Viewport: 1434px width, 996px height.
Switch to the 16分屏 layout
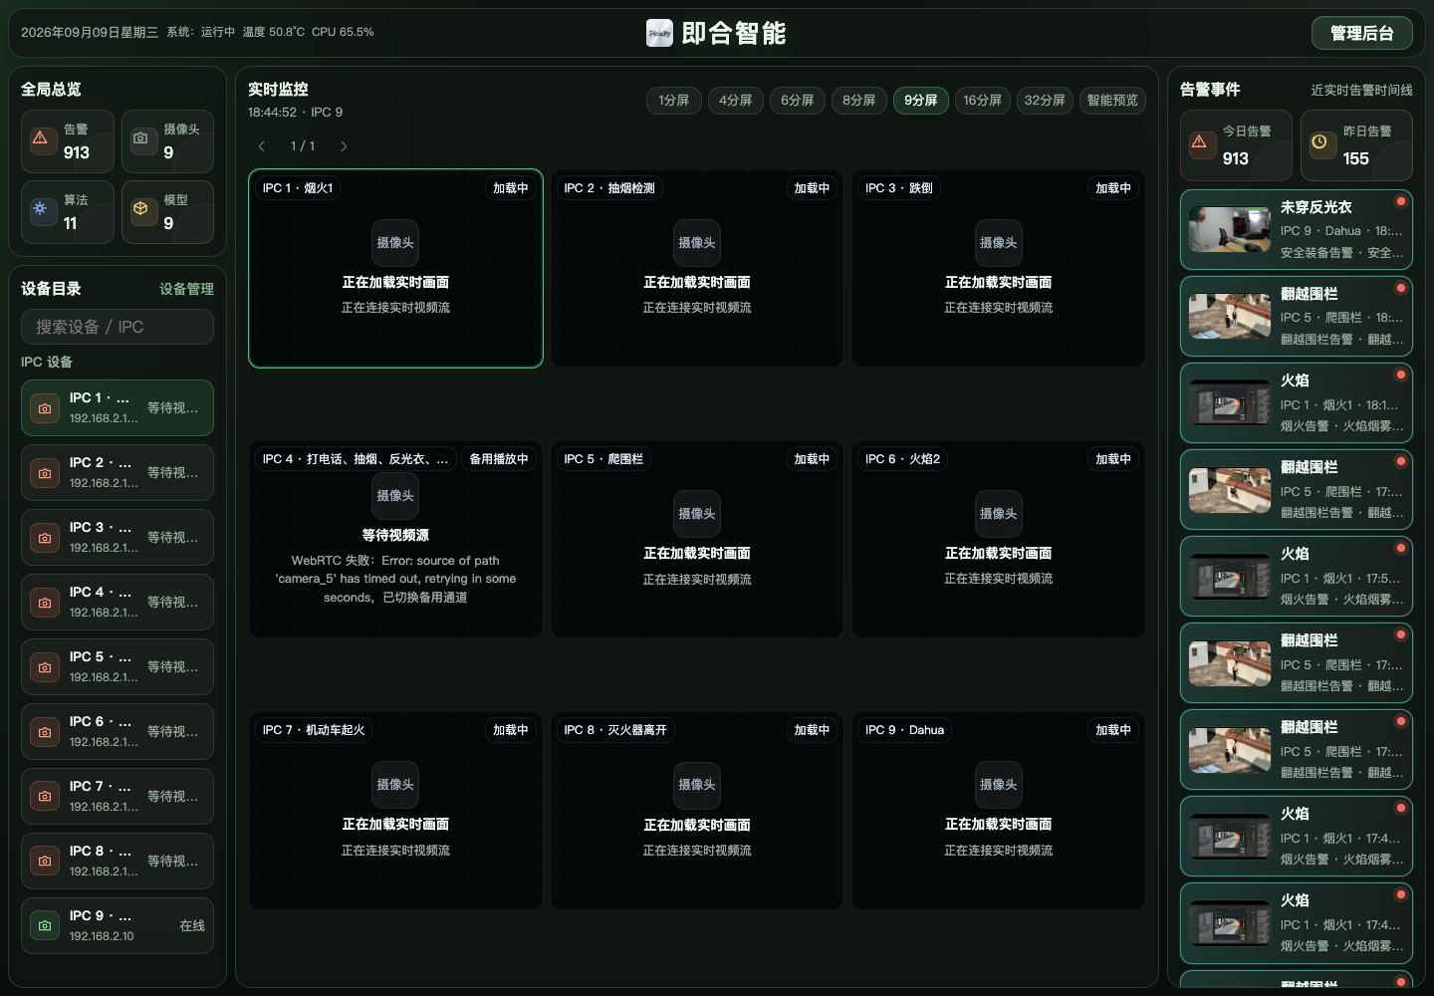pyautogui.click(x=983, y=101)
